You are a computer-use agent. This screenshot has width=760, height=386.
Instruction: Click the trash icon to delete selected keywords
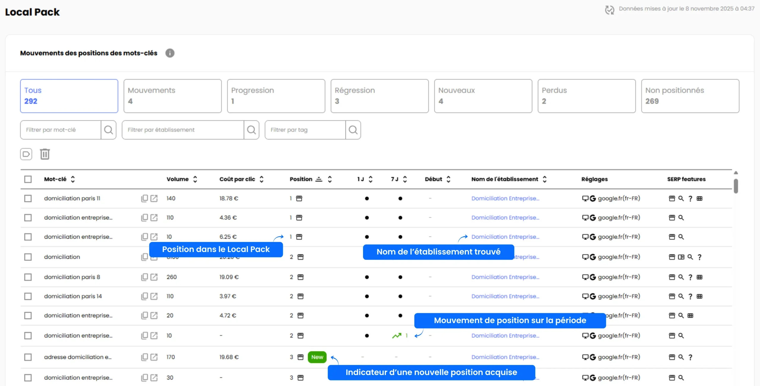[x=45, y=154]
